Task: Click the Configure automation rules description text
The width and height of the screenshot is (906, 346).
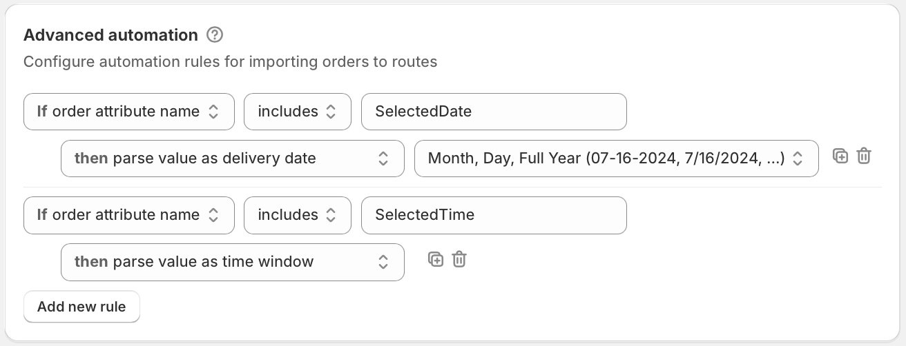Action: [231, 61]
